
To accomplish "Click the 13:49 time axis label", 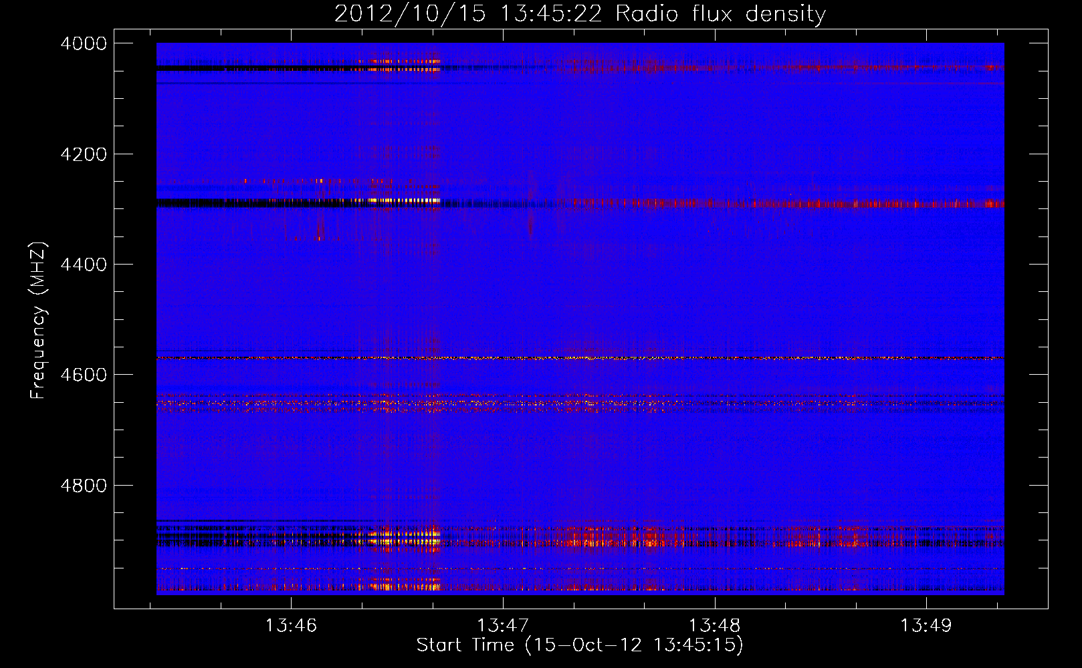I will tap(926, 626).
